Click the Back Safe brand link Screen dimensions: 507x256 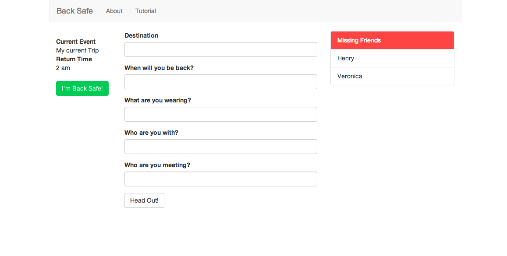tap(74, 11)
